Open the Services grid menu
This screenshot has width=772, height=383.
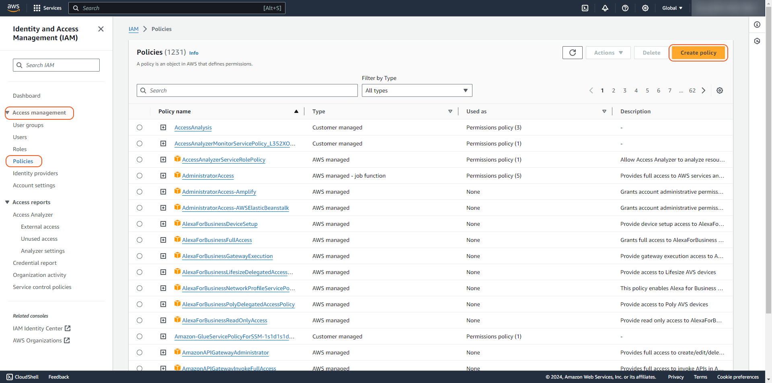click(47, 8)
